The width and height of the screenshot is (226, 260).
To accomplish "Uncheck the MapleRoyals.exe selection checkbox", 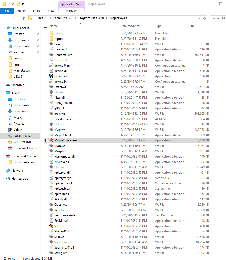I will (x=47, y=140).
